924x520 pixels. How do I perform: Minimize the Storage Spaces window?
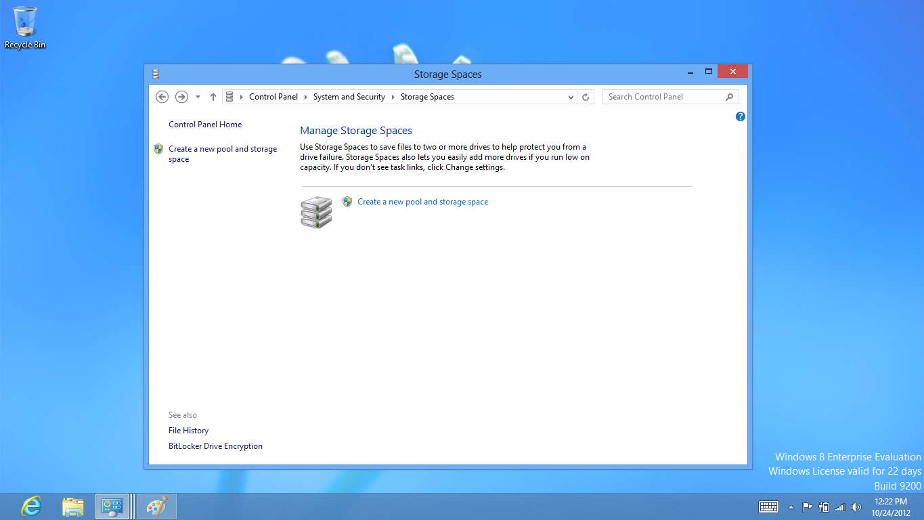pyautogui.click(x=690, y=72)
